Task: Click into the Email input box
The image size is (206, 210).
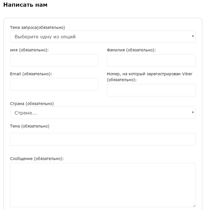Action: pyautogui.click(x=54, y=84)
